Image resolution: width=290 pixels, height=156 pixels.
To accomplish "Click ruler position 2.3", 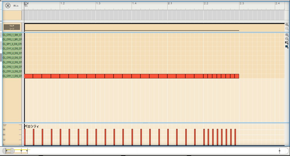I will (x=242, y=3).
